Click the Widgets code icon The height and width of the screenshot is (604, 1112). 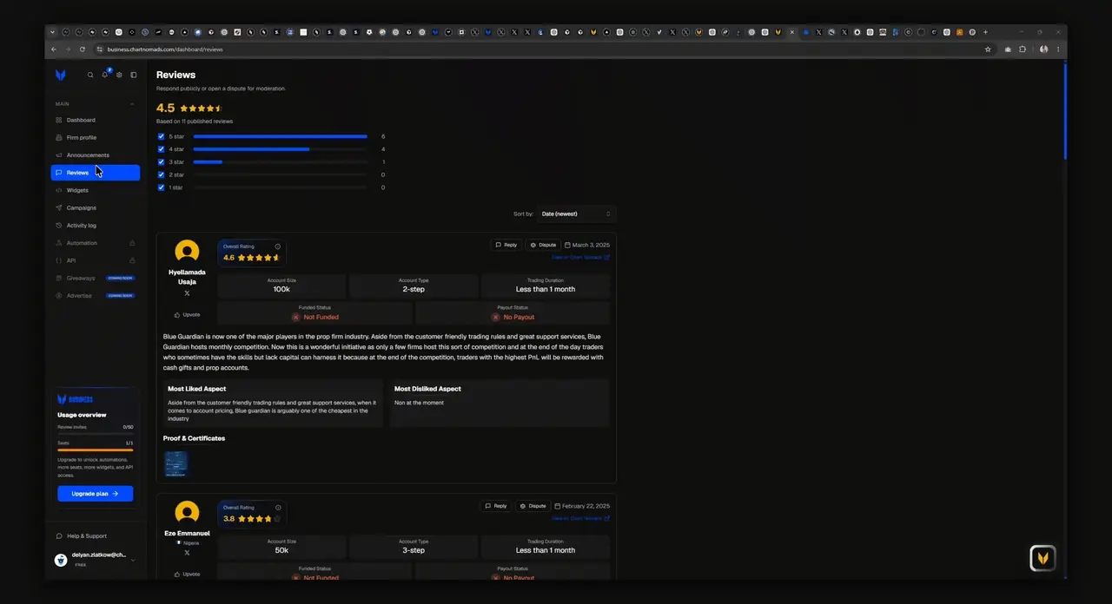pos(58,190)
